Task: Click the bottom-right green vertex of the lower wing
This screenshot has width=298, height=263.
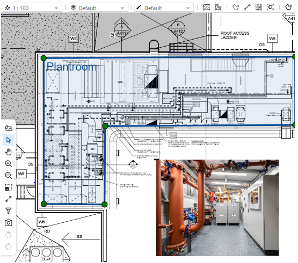Action: 105,204
